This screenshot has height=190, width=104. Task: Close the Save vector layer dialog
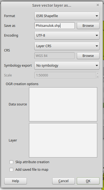coord(98,5)
